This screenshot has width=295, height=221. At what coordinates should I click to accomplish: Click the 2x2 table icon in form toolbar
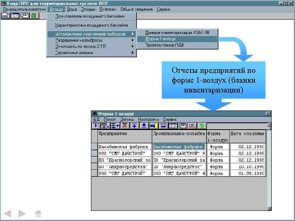coord(173,126)
